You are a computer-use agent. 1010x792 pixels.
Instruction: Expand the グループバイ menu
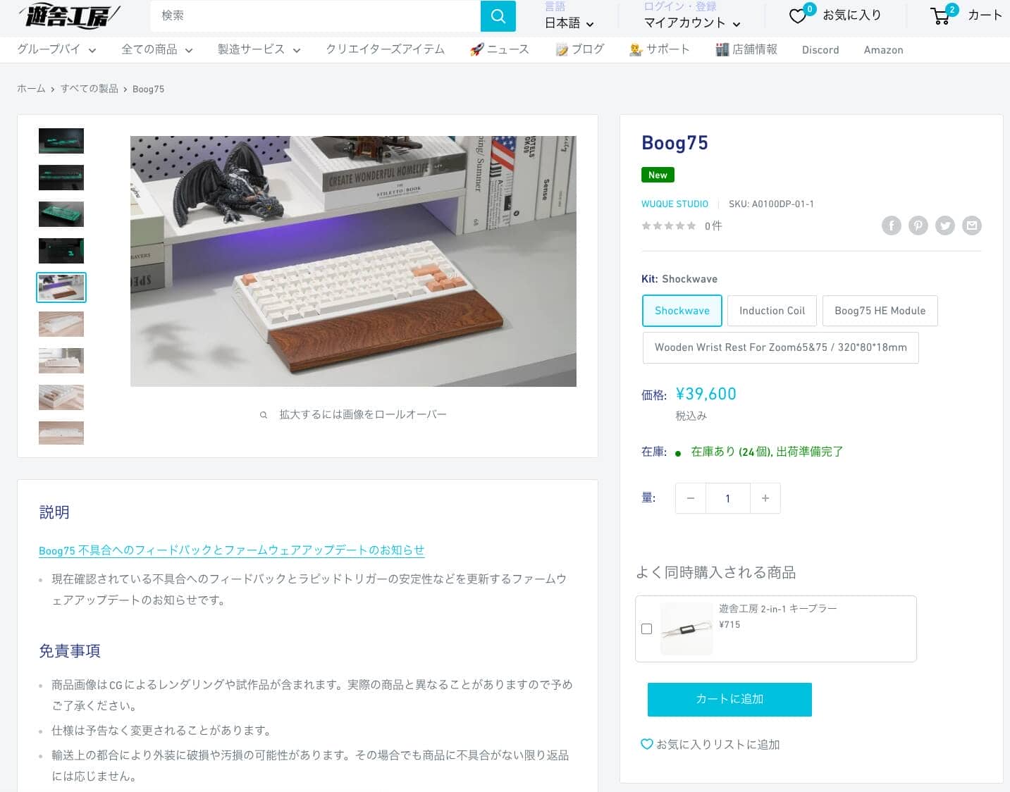(56, 49)
